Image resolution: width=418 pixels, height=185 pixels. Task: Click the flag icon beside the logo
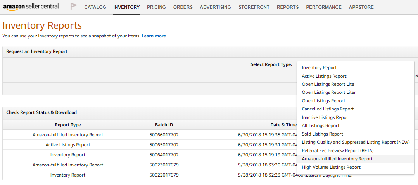point(73,7)
